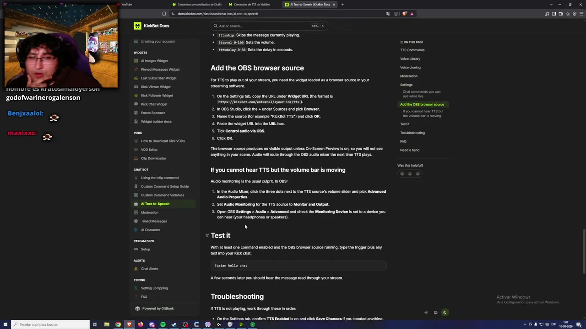Switch to Comandos de TTS de KickBot tab
586x329 pixels.
pos(254,5)
